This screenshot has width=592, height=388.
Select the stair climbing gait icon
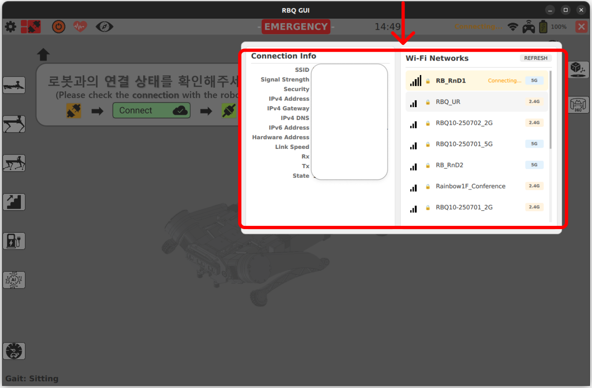click(x=14, y=202)
